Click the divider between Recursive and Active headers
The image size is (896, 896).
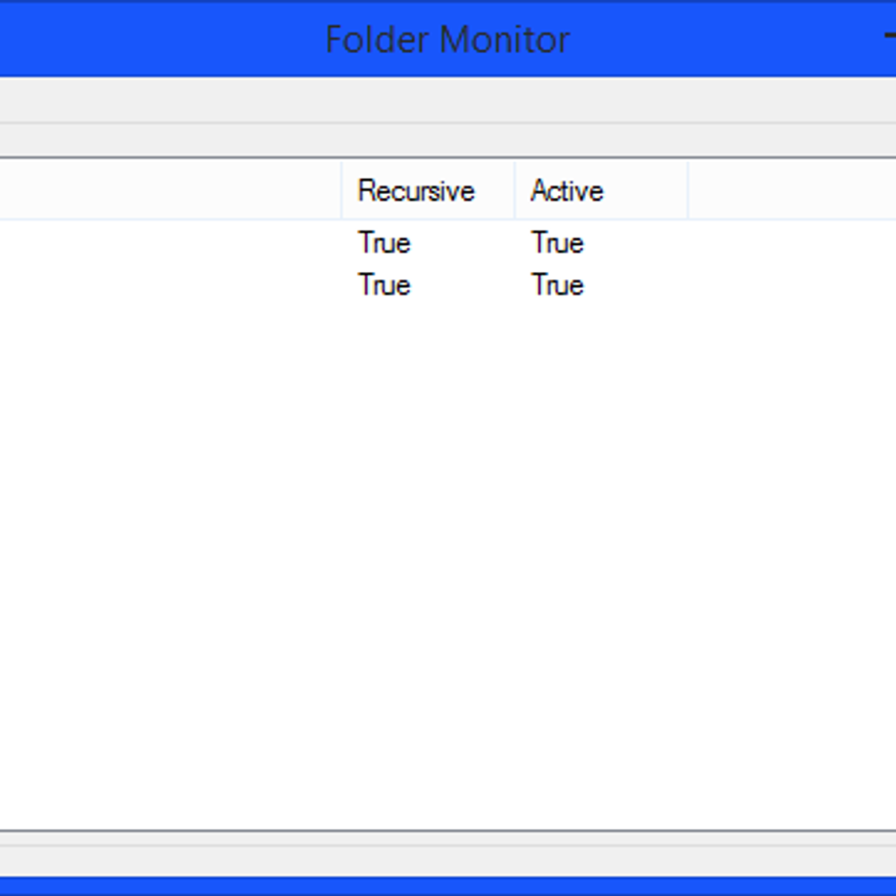coord(514,190)
